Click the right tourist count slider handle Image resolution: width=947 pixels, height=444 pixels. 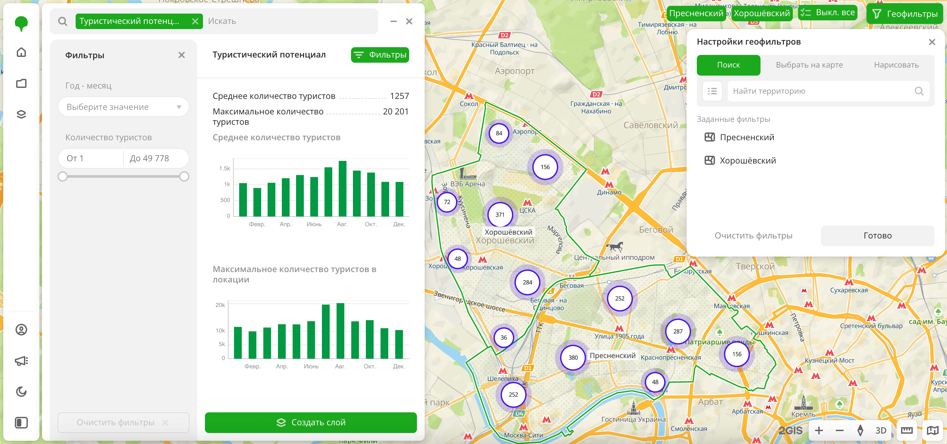point(184,177)
